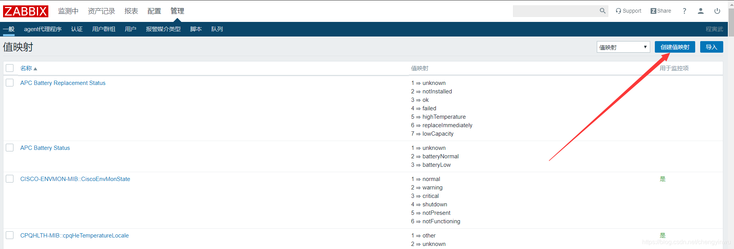Click the ZABBIX logo

coord(26,11)
